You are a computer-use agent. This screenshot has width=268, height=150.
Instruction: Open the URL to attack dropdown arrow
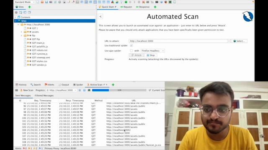229,41
